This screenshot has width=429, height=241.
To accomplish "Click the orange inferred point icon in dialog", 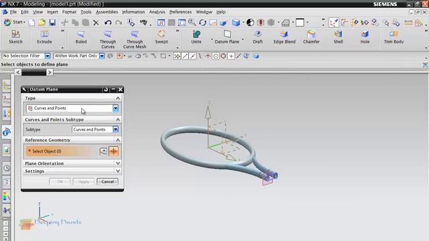I will tap(113, 151).
